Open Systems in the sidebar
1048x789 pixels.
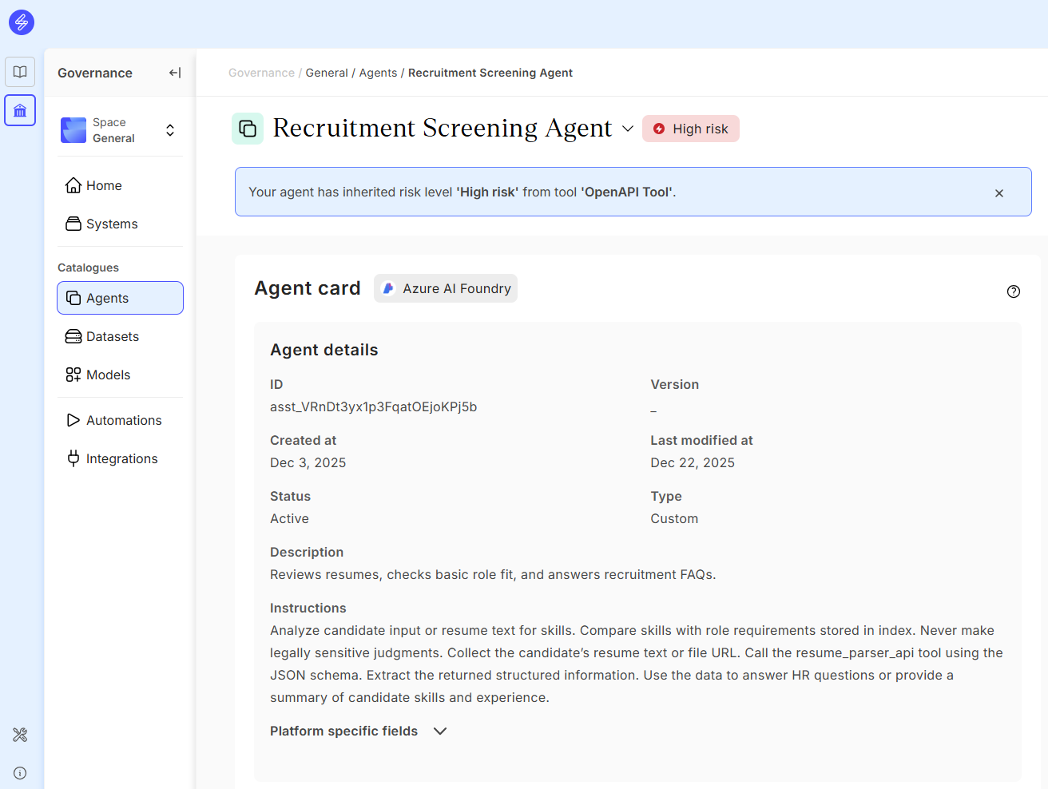click(x=112, y=224)
